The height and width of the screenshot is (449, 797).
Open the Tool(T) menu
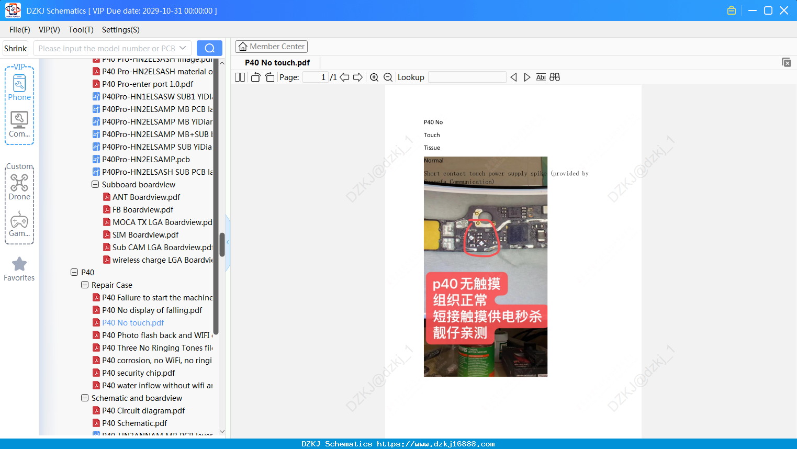(81, 30)
